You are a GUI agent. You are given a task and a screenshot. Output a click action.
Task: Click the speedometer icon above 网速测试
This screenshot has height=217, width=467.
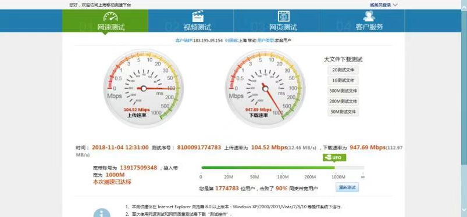tap(110, 16)
